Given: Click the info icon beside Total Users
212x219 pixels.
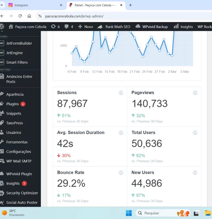Looking at the screenshot, I should tap(195, 133).
